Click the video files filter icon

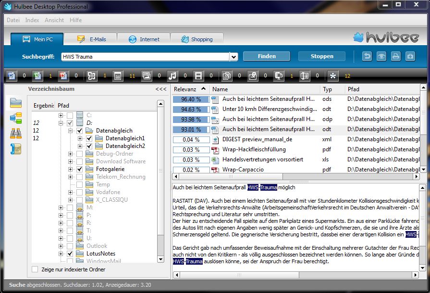tap(199, 75)
